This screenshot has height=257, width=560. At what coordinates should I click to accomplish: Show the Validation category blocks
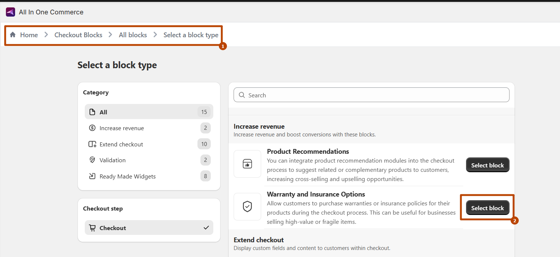click(112, 160)
